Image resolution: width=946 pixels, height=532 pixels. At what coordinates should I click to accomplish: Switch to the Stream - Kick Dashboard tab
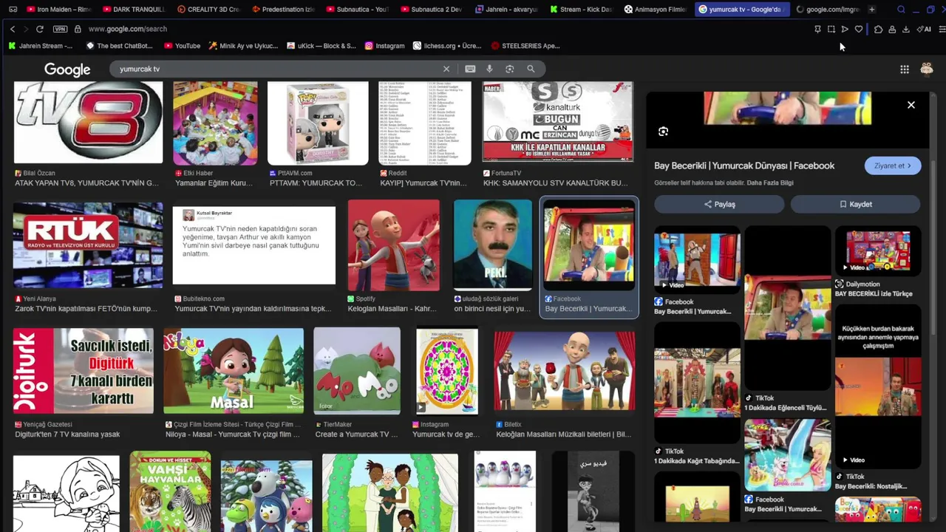(582, 10)
